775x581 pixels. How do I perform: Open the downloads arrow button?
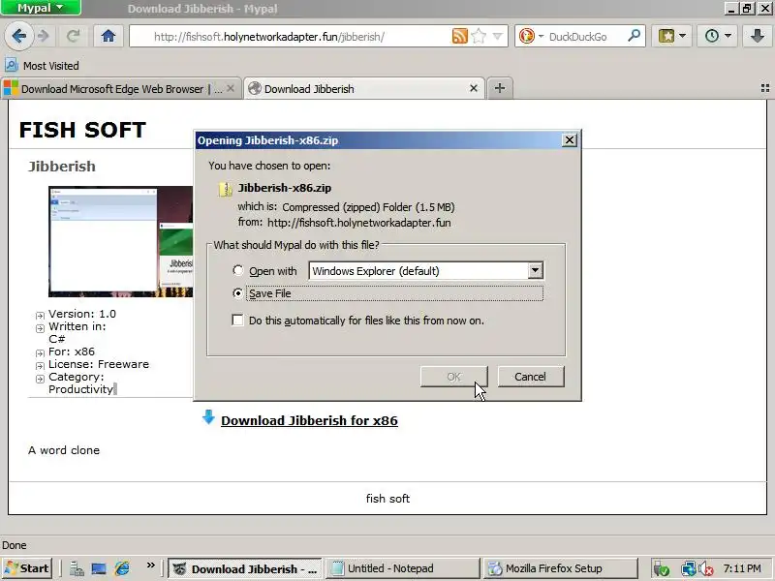click(x=757, y=36)
